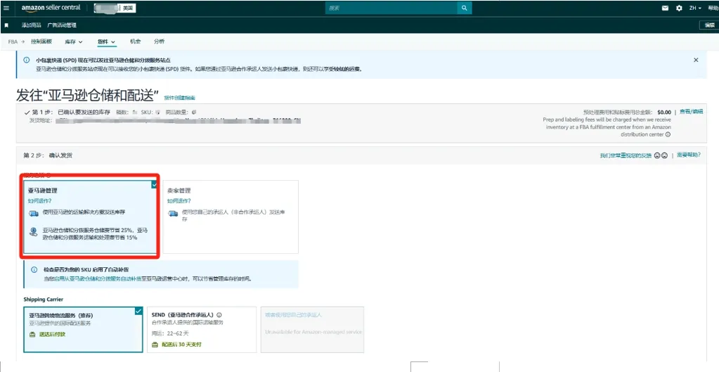Expand the ZH language dropdown
This screenshot has width=719, height=372.
tap(694, 8)
